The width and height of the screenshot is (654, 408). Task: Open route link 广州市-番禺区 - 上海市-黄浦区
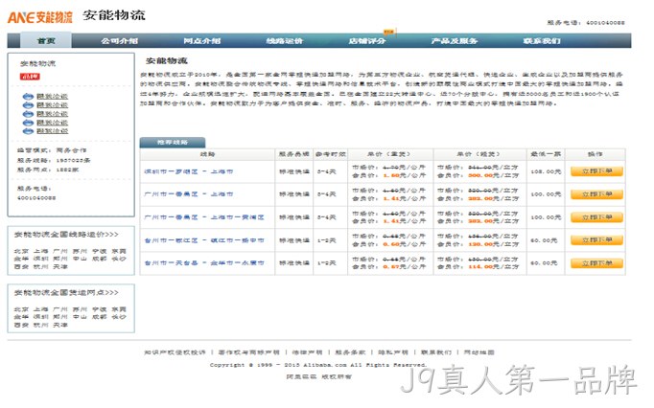coord(204,217)
